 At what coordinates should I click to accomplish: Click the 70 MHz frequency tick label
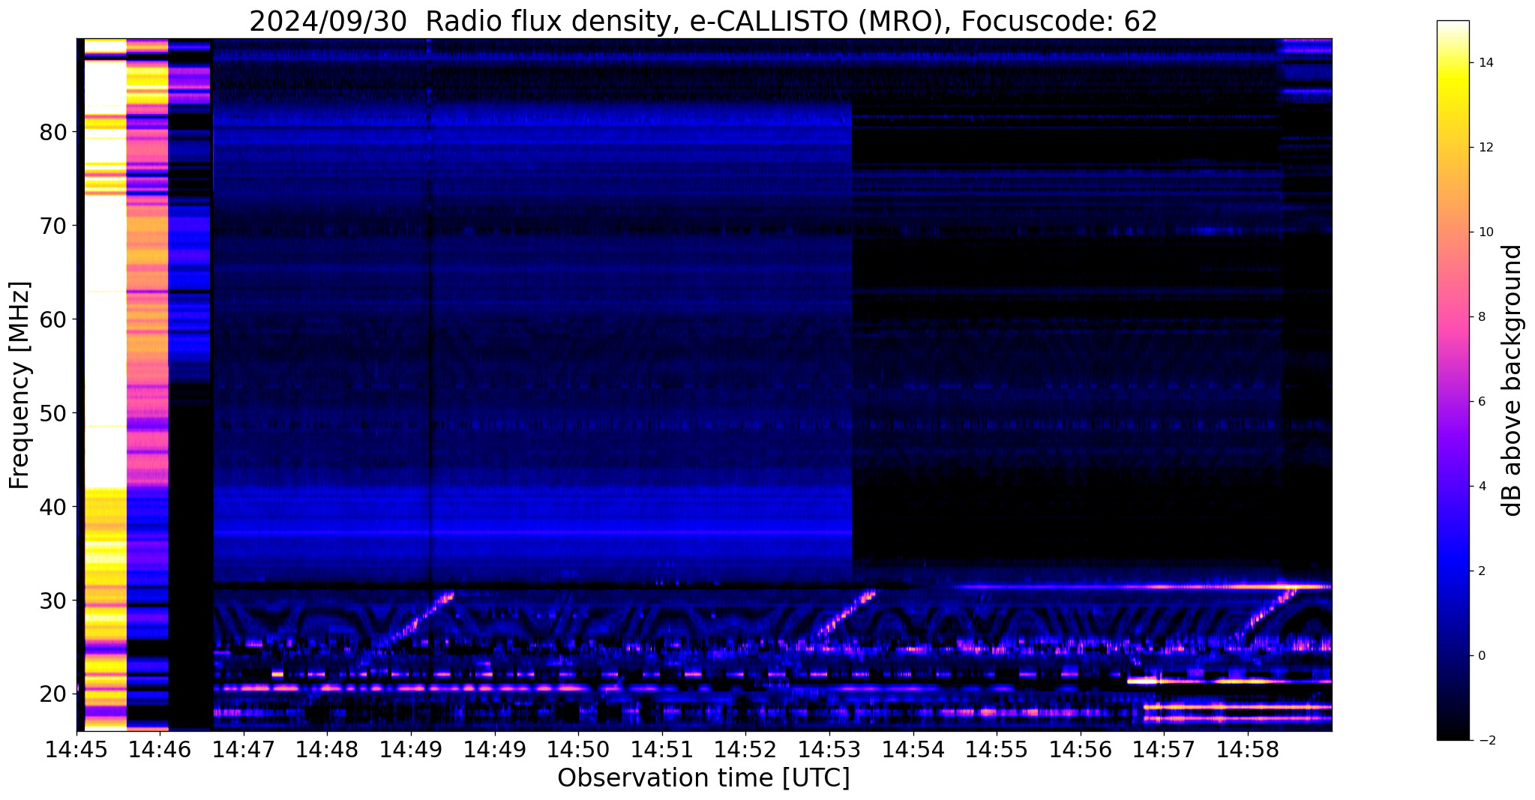pyautogui.click(x=52, y=226)
